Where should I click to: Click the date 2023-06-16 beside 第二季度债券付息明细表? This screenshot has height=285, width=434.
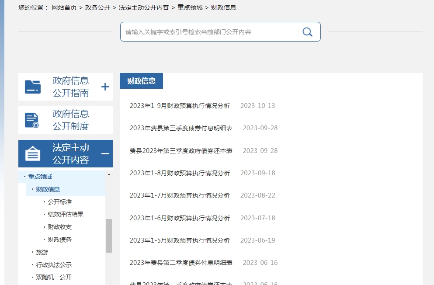click(260, 263)
